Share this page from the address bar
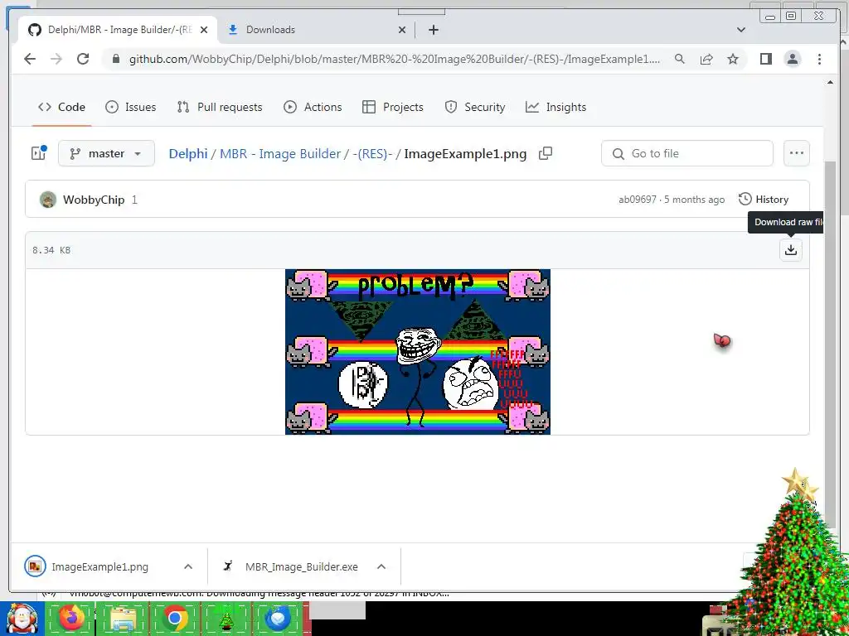This screenshot has height=636, width=849. pos(706,59)
